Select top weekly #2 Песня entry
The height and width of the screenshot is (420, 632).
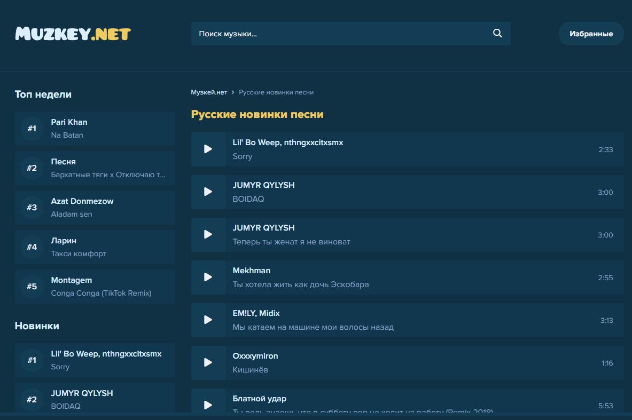[x=95, y=168]
